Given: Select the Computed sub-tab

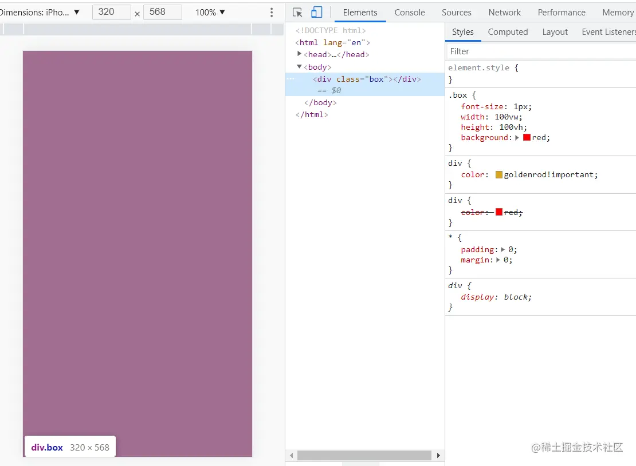Looking at the screenshot, I should coord(508,32).
